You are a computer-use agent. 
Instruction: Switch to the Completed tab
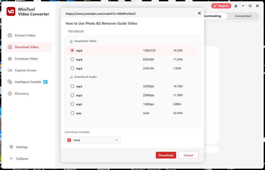tap(243, 16)
